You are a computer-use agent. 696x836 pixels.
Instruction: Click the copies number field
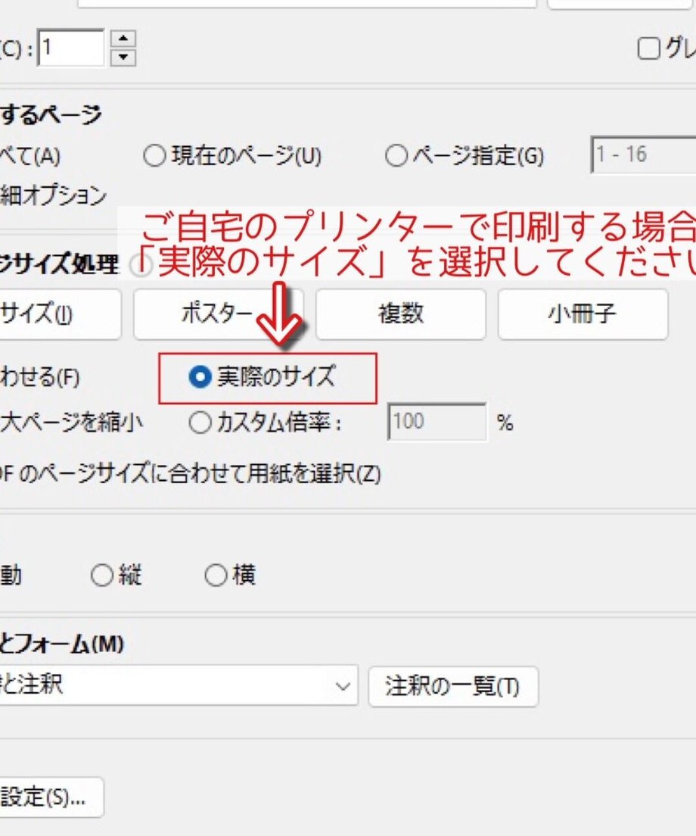pos(71,48)
